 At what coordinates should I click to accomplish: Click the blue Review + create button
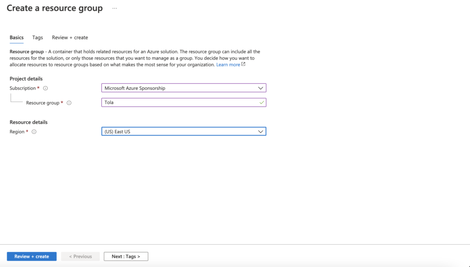click(x=32, y=256)
